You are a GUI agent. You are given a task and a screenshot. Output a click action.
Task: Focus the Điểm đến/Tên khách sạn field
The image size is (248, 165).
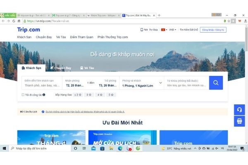point(42,83)
